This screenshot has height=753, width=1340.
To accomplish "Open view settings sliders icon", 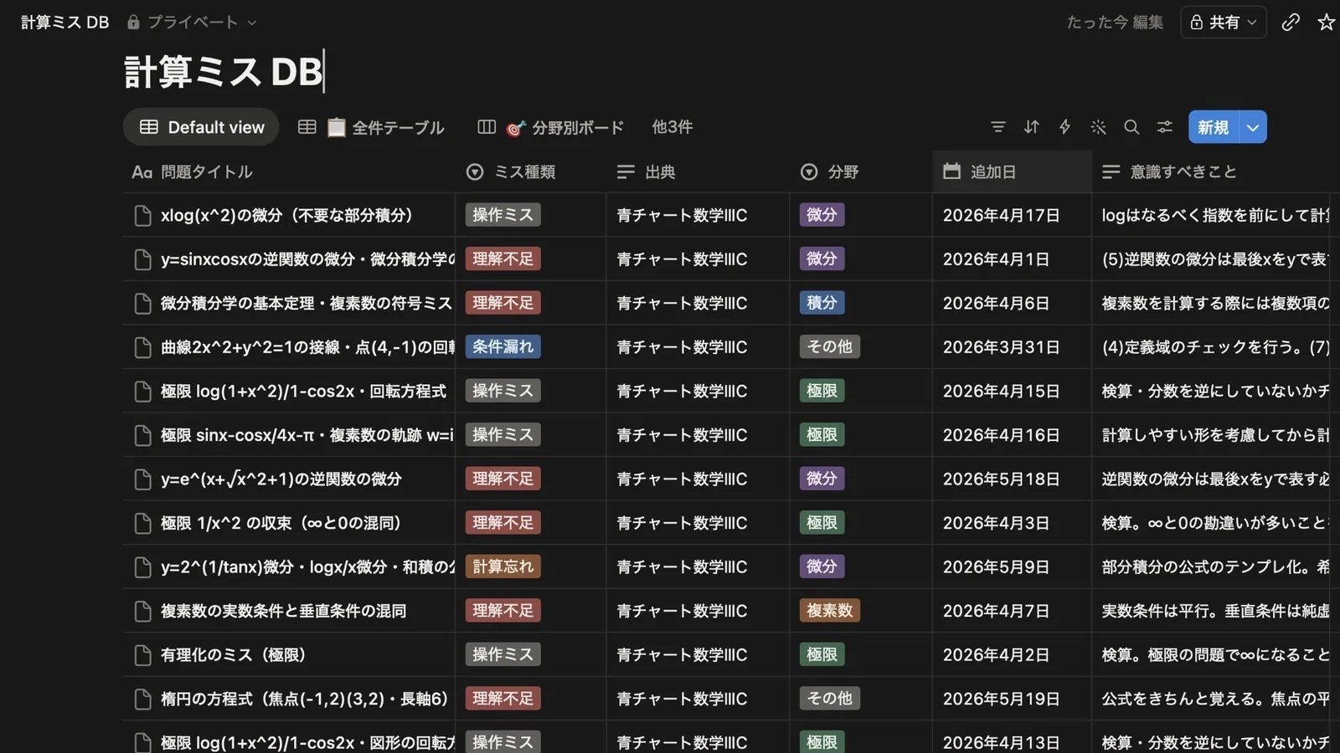I will click(1164, 127).
